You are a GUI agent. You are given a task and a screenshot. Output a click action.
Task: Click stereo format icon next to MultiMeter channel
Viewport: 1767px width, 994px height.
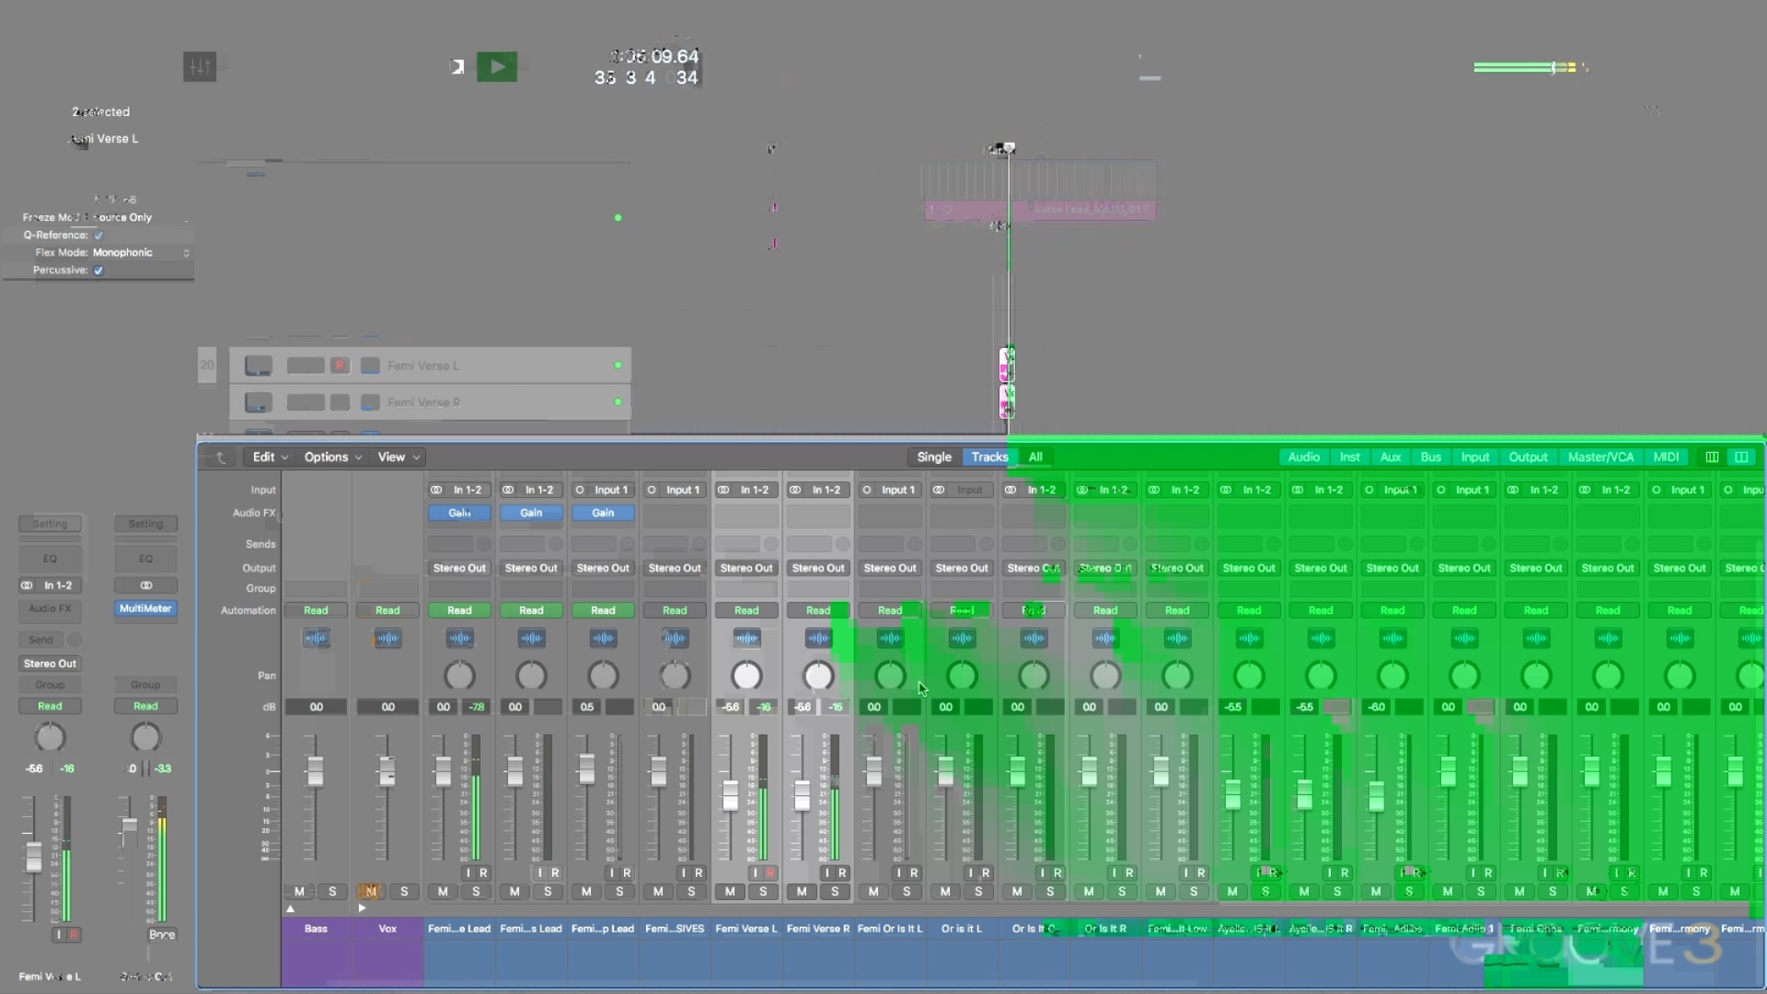click(x=145, y=585)
